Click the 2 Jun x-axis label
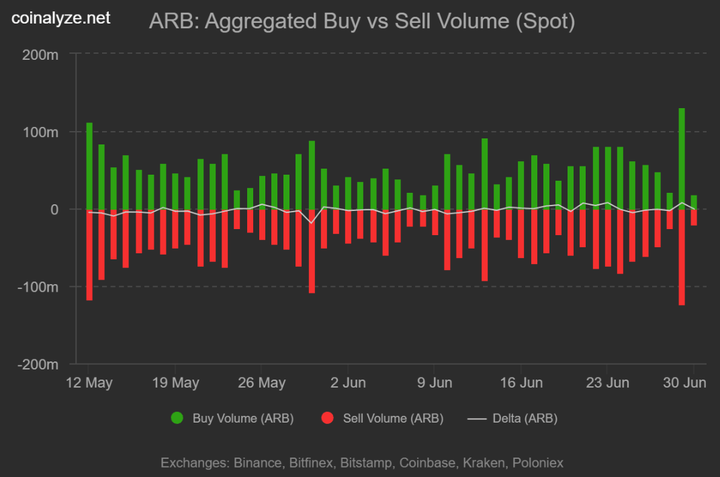 [x=348, y=382]
